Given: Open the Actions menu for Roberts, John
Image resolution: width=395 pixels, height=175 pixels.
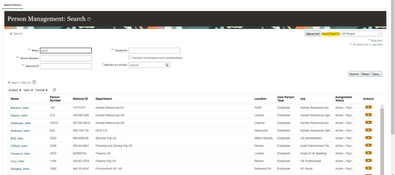Looking at the screenshot, I should click(x=369, y=108).
